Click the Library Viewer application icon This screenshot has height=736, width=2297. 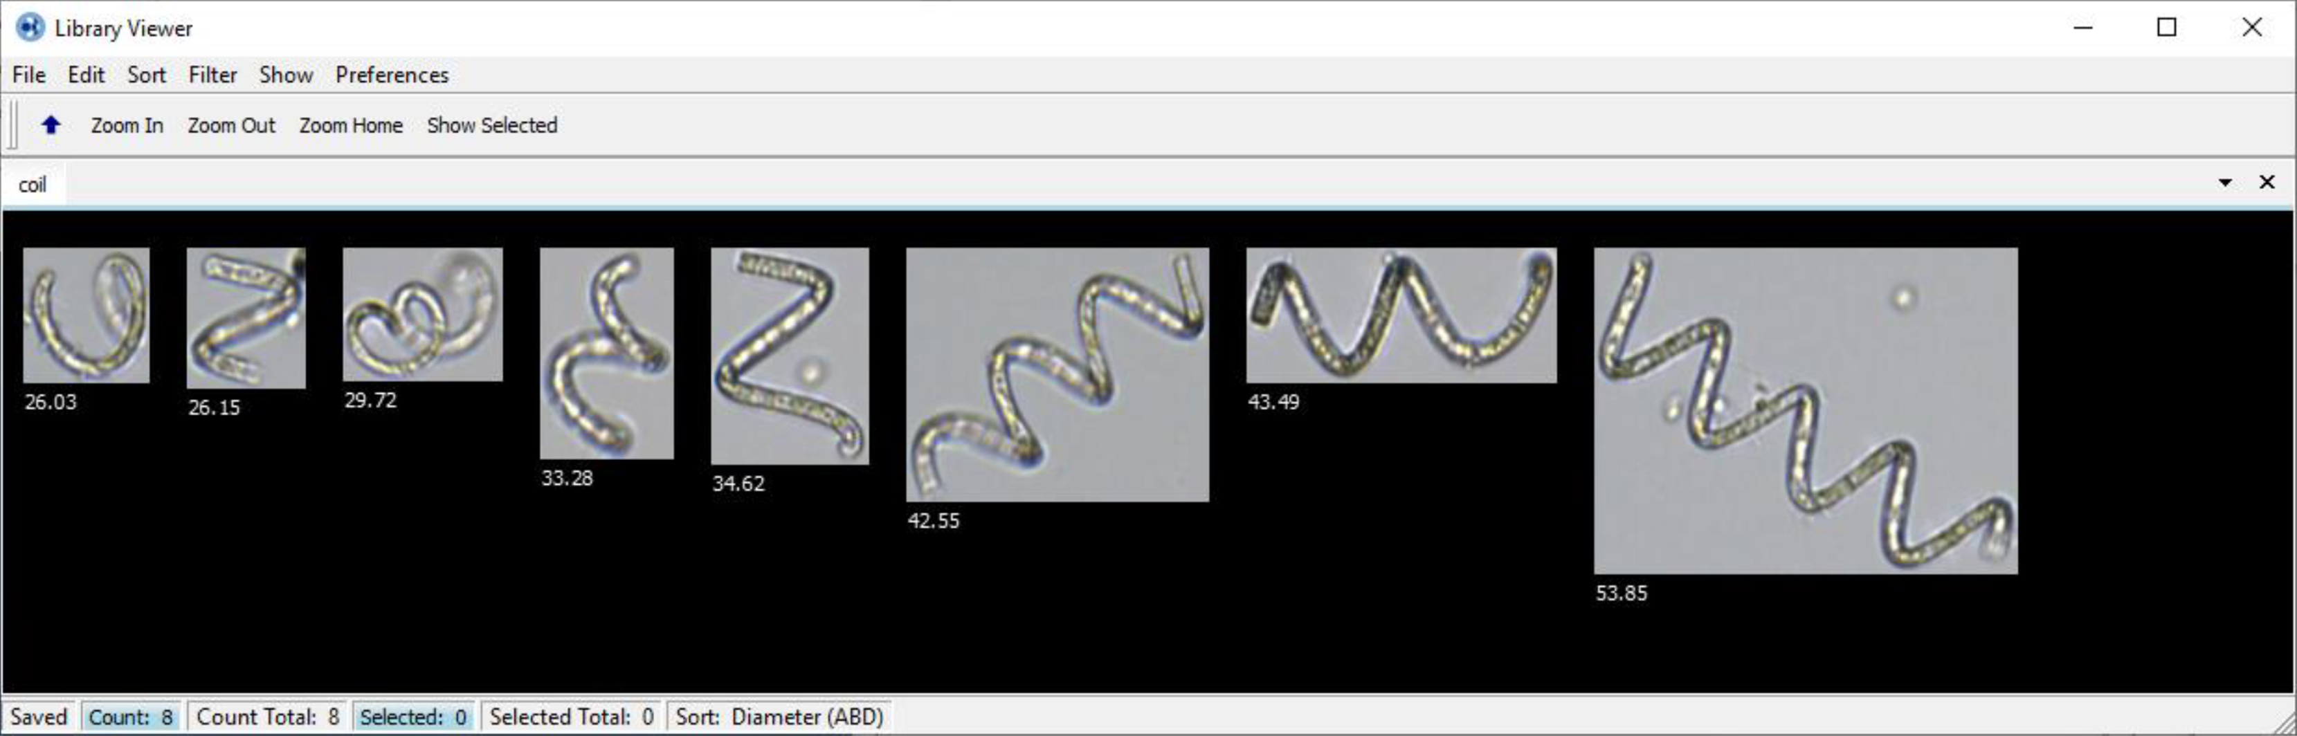click(28, 28)
